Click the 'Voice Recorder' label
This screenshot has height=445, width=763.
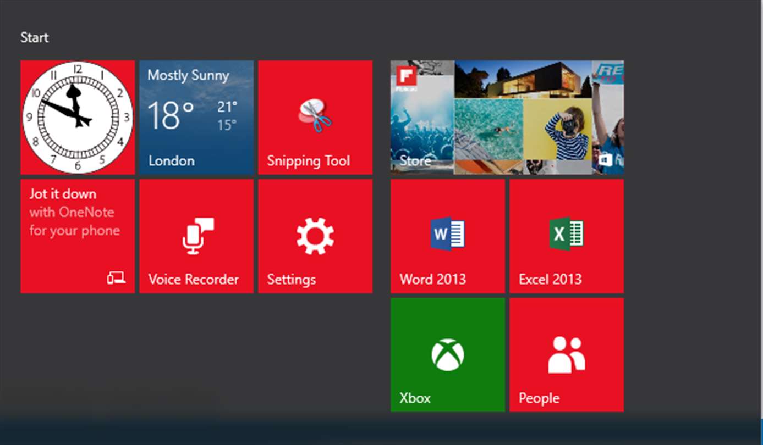pyautogui.click(x=194, y=279)
